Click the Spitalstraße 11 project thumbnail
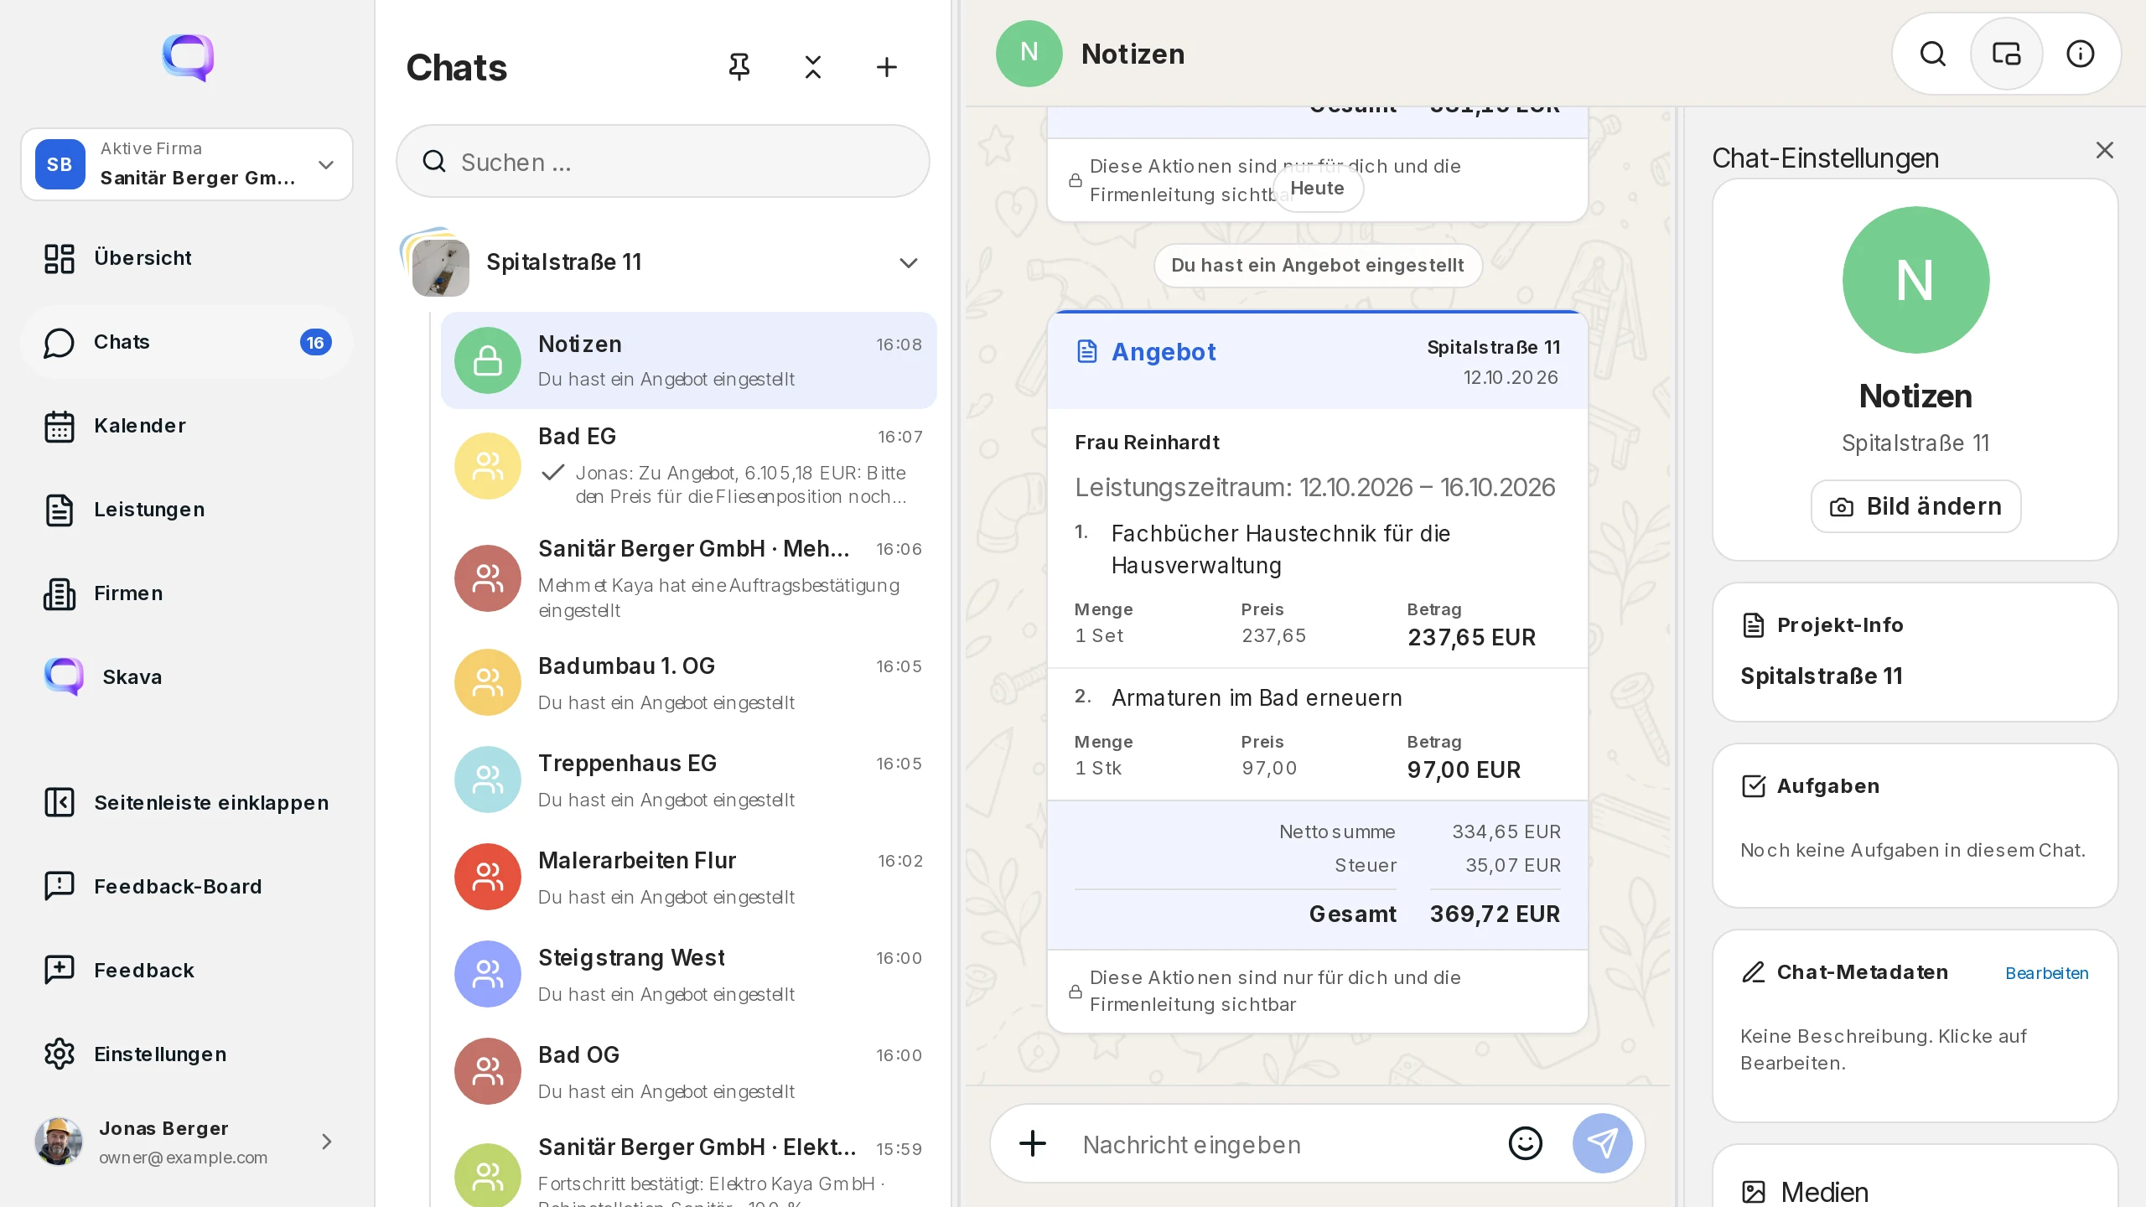The image size is (2146, 1207). 440,267
